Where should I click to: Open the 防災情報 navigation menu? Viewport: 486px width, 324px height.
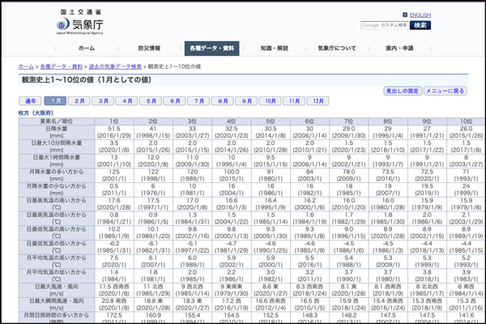[149, 49]
